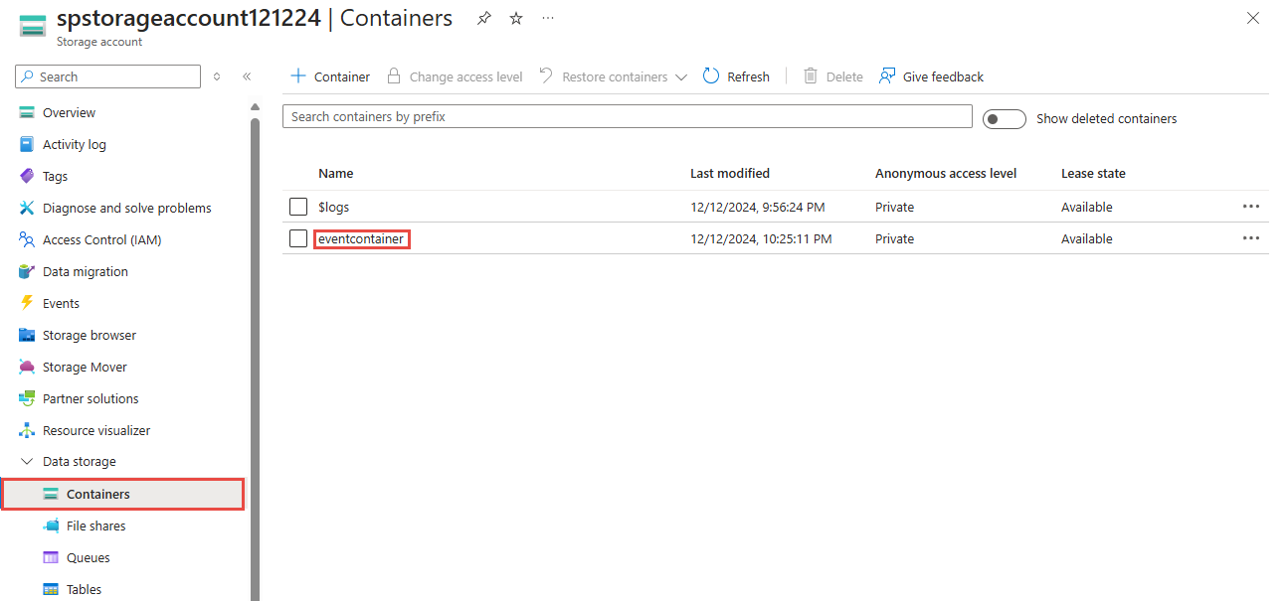Close the Containers blade with the X
Viewport: 1288px width, 601px height.
pos(1253,18)
